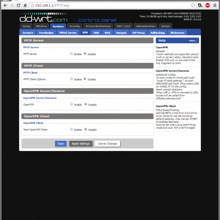Click the D extension icon in toolbar
This screenshot has width=220, height=220.
coord(200,5)
